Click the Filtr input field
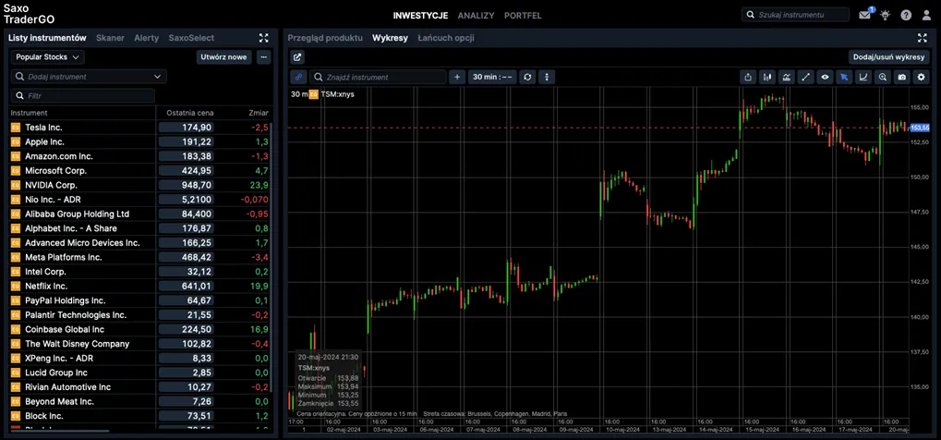The image size is (941, 440). tap(83, 95)
